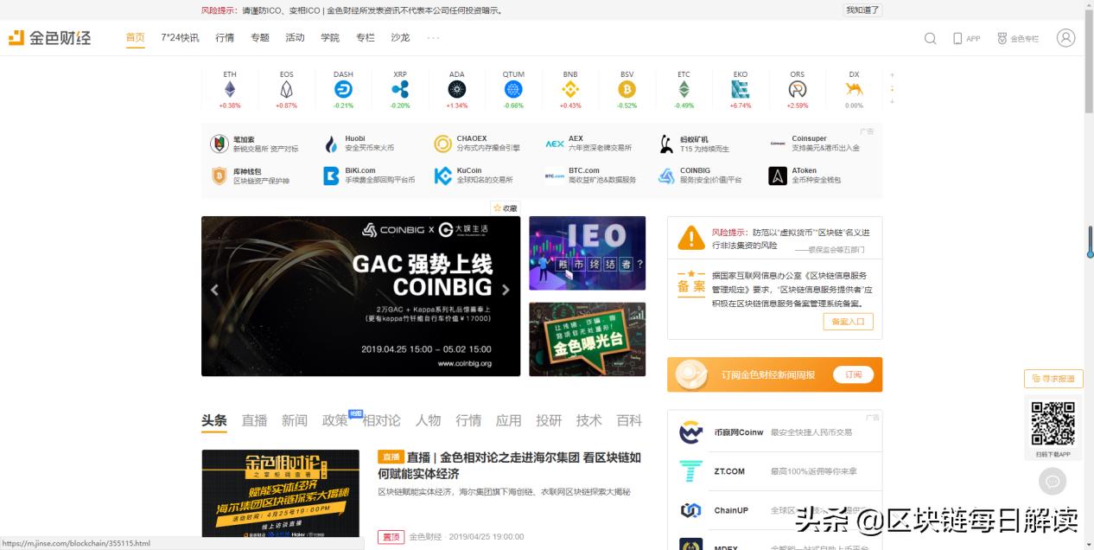Open the user profile icon
The width and height of the screenshot is (1094, 550).
(1065, 39)
